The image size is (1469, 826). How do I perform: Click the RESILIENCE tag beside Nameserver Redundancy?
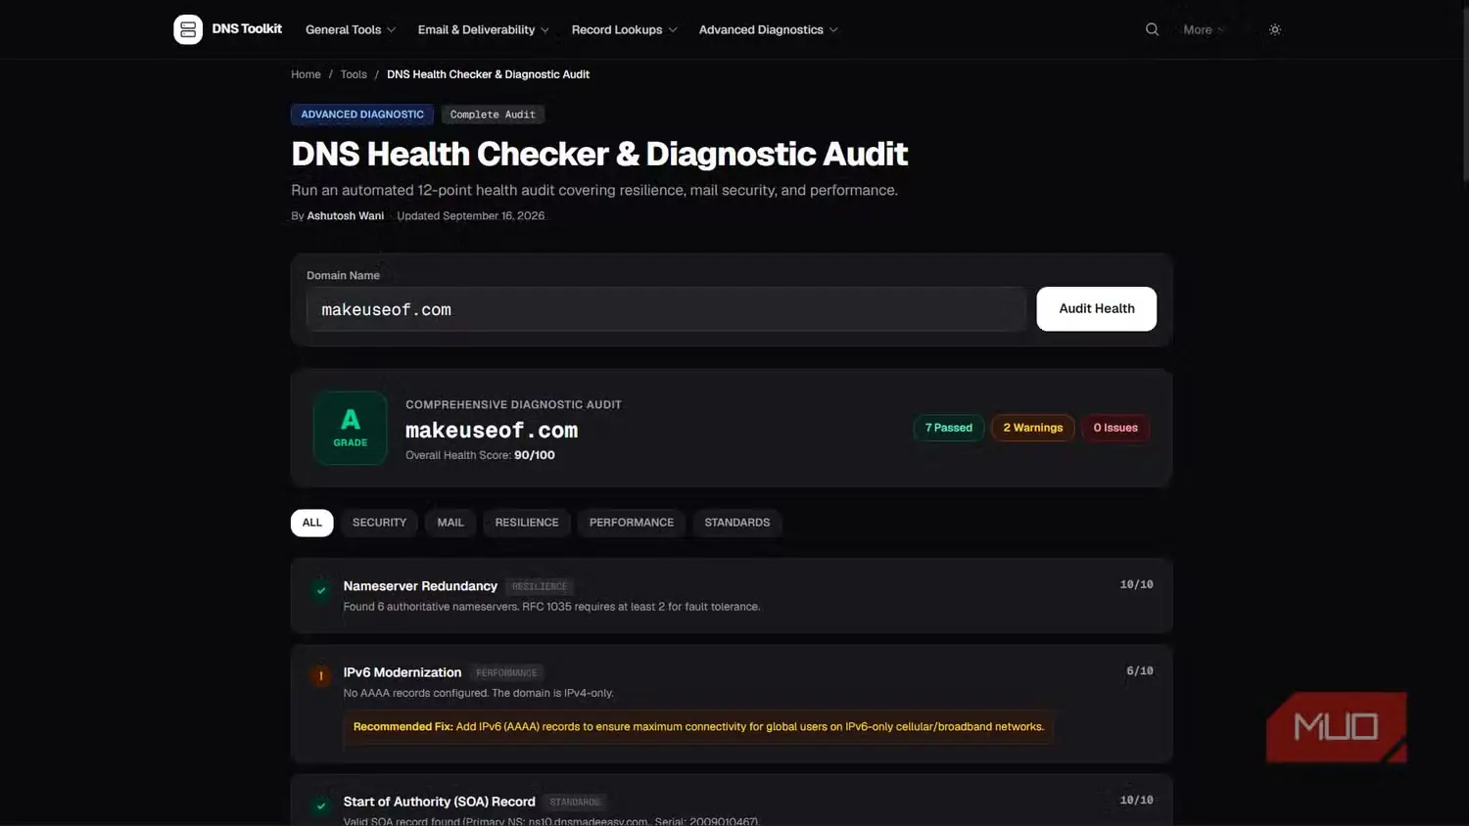pyautogui.click(x=540, y=587)
